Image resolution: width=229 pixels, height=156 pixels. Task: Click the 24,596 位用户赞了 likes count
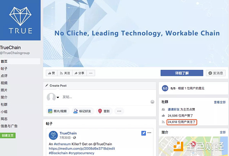click(x=181, y=116)
